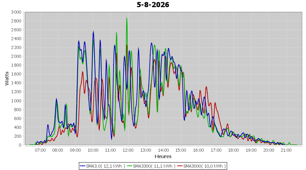Click the 18:00 tick on the time axis
The image size is (306, 170).
tap(233, 150)
